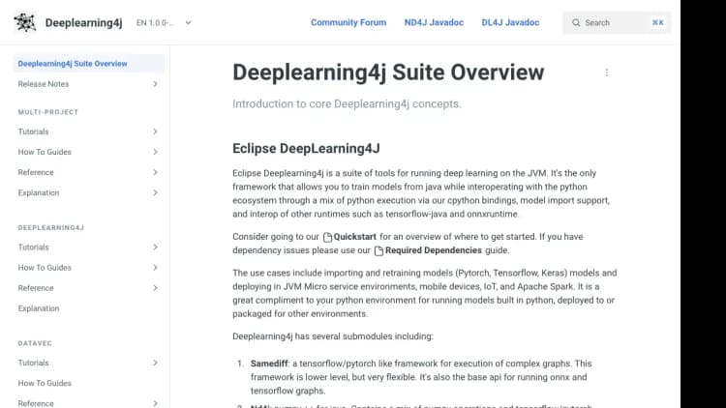726x408 pixels.
Task: Open ND4J Javadoc navigation link
Action: tap(434, 22)
